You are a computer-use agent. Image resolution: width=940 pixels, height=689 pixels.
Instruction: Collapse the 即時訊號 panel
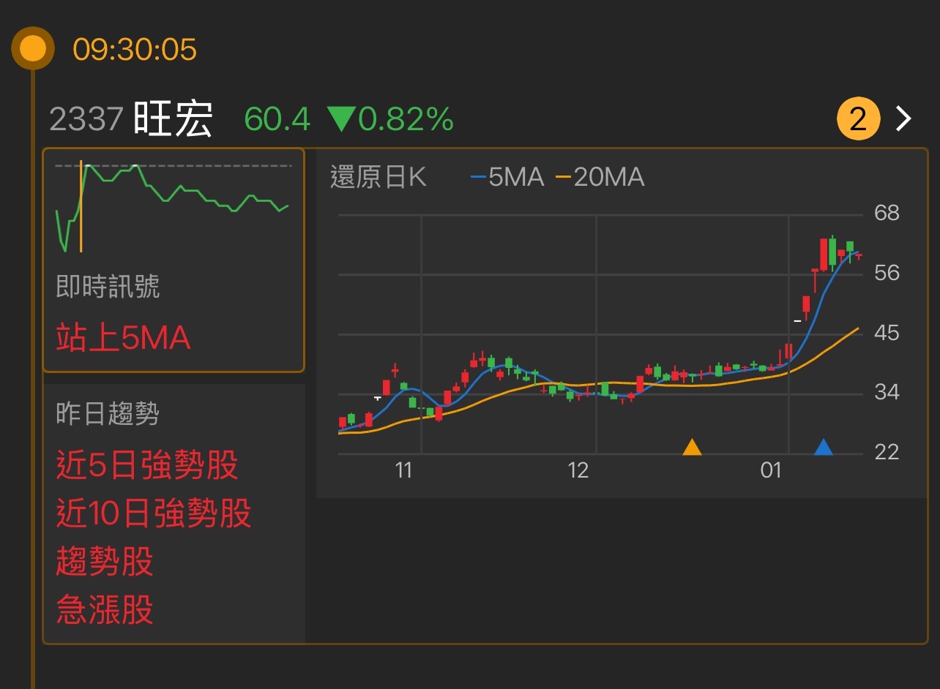tap(108, 285)
